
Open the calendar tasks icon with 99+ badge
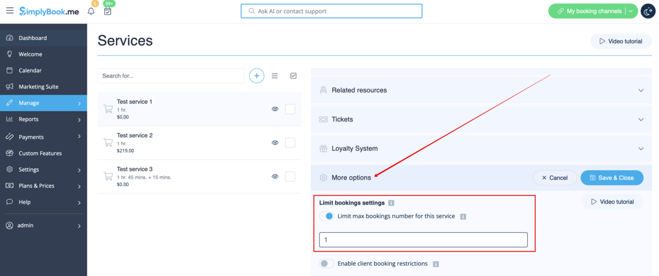108,12
